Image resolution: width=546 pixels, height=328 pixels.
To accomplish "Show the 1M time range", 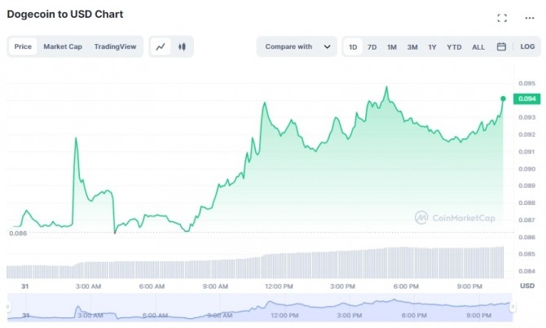I will [392, 46].
